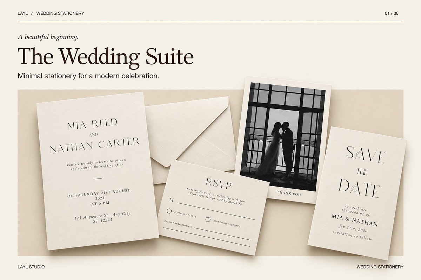
Task: Click 'MIA & NATHAN' on save-the-date card
Action: (355, 220)
